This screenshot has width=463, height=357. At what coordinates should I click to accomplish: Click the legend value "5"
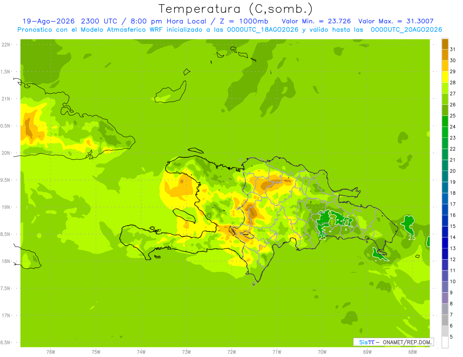pos(451,337)
